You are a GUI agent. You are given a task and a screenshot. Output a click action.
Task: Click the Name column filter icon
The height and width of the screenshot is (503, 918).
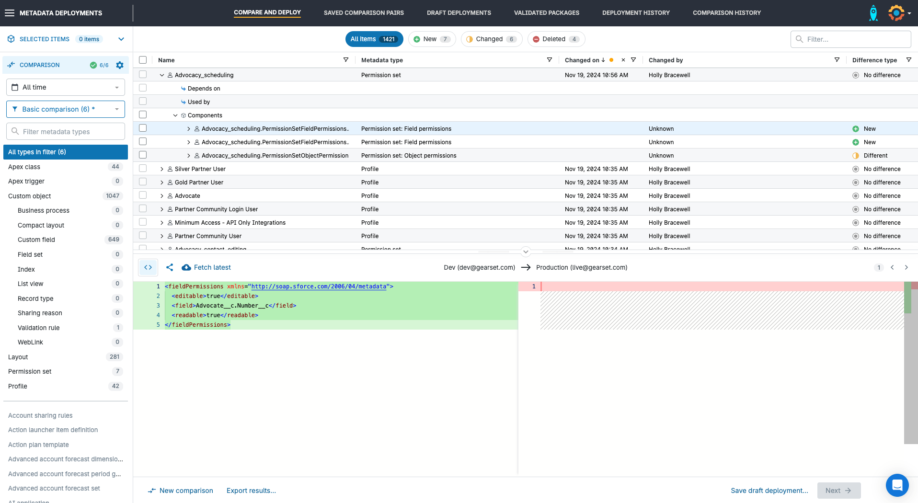tap(346, 60)
